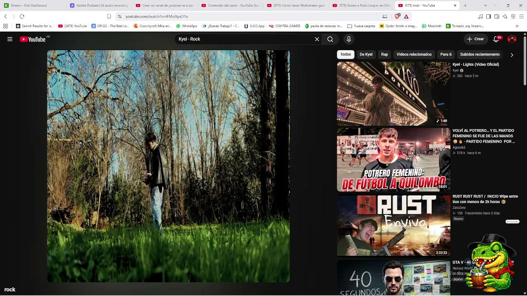Open the '¿Buscas Trabajo?' bookmark

(220, 26)
